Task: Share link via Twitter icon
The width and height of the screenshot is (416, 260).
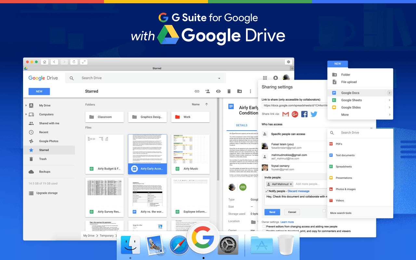Action: click(314, 114)
